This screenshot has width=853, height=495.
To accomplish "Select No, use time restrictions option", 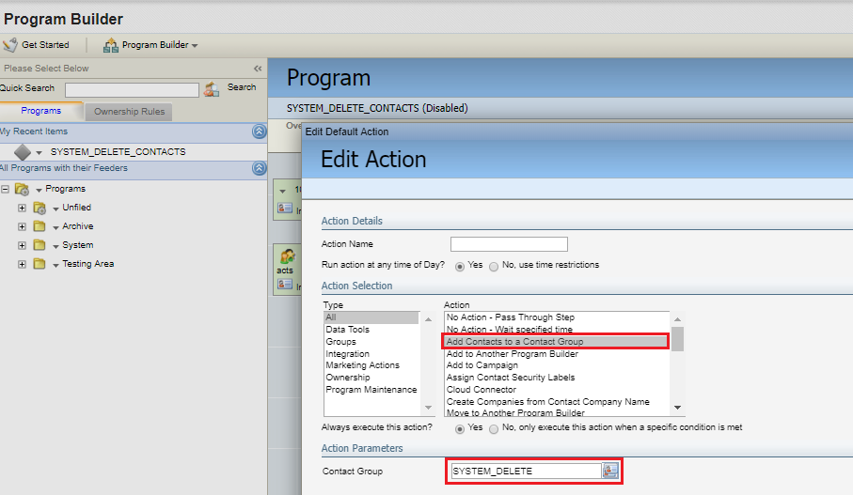I will (494, 266).
